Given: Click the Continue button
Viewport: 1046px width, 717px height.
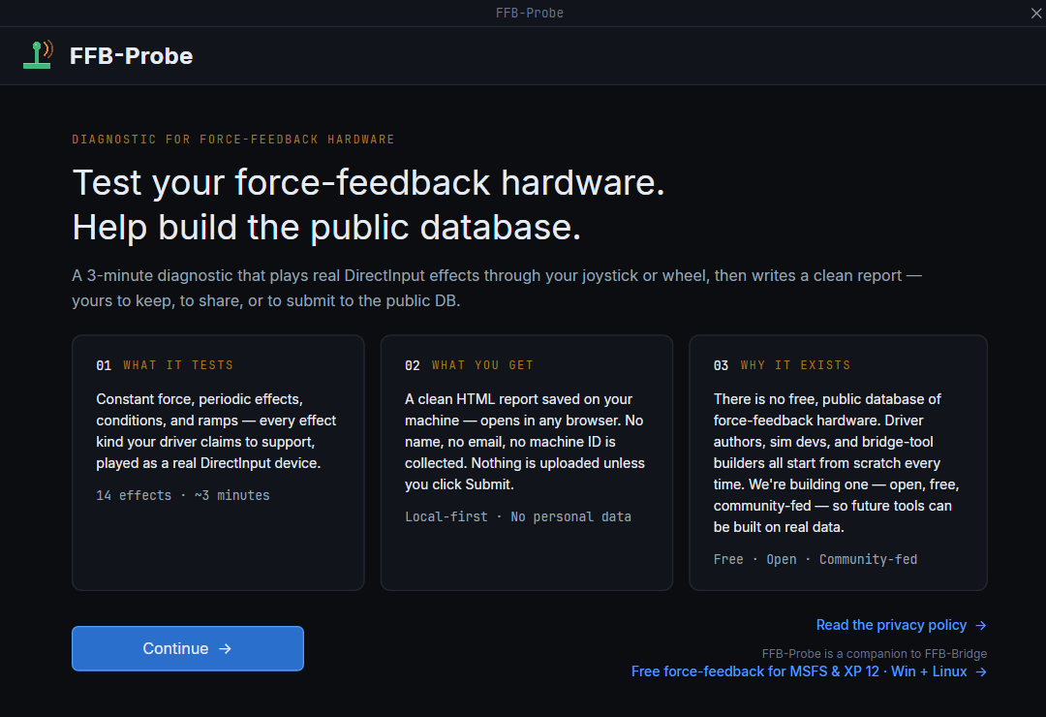Looking at the screenshot, I should click(x=188, y=648).
